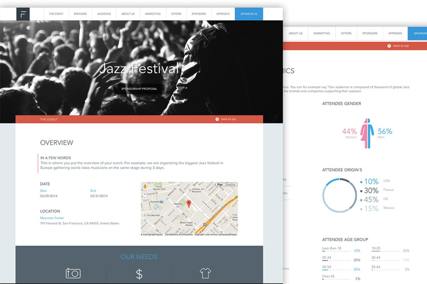Click the t-shirt icon under Our Needs
This screenshot has width=427, height=284.
pyautogui.click(x=206, y=273)
